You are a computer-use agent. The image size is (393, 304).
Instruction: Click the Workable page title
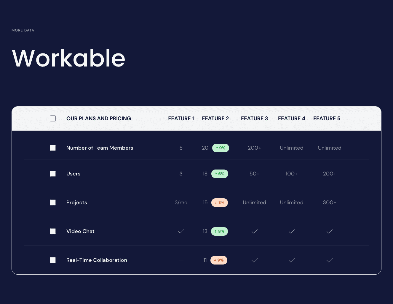click(x=68, y=58)
